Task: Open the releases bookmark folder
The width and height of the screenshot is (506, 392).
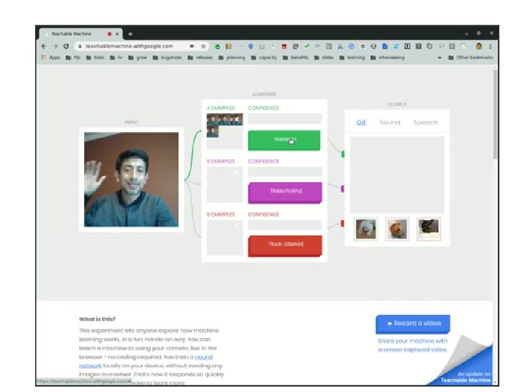Action: click(x=200, y=58)
